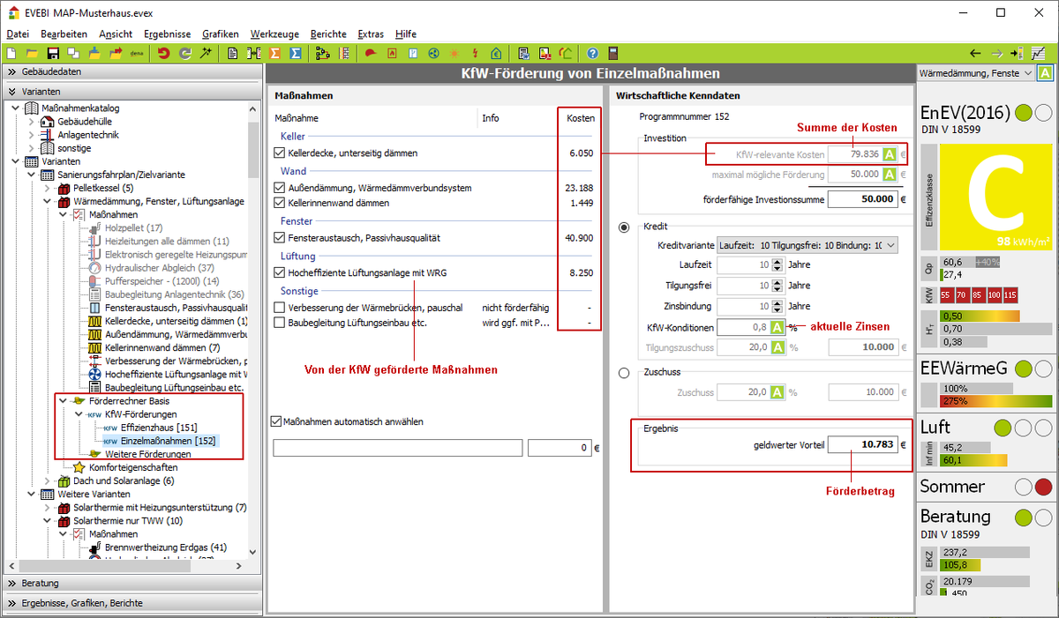Click the förderfähige Investionssumme field
1059x618 pixels.
coord(862,199)
